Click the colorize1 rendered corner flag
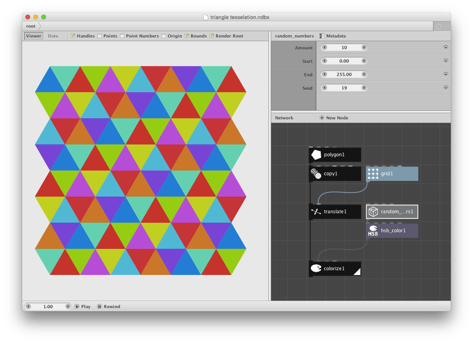The image size is (473, 343). pos(358,272)
